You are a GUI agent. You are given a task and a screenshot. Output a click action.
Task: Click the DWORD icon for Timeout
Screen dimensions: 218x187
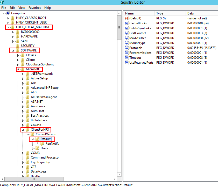click(x=127, y=58)
